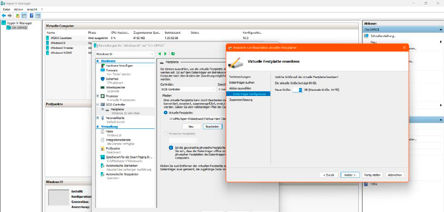Image resolution: width=444 pixels, height=212 pixels.
Task: Click the Bearbeiten button
Action: click(x=212, y=126)
